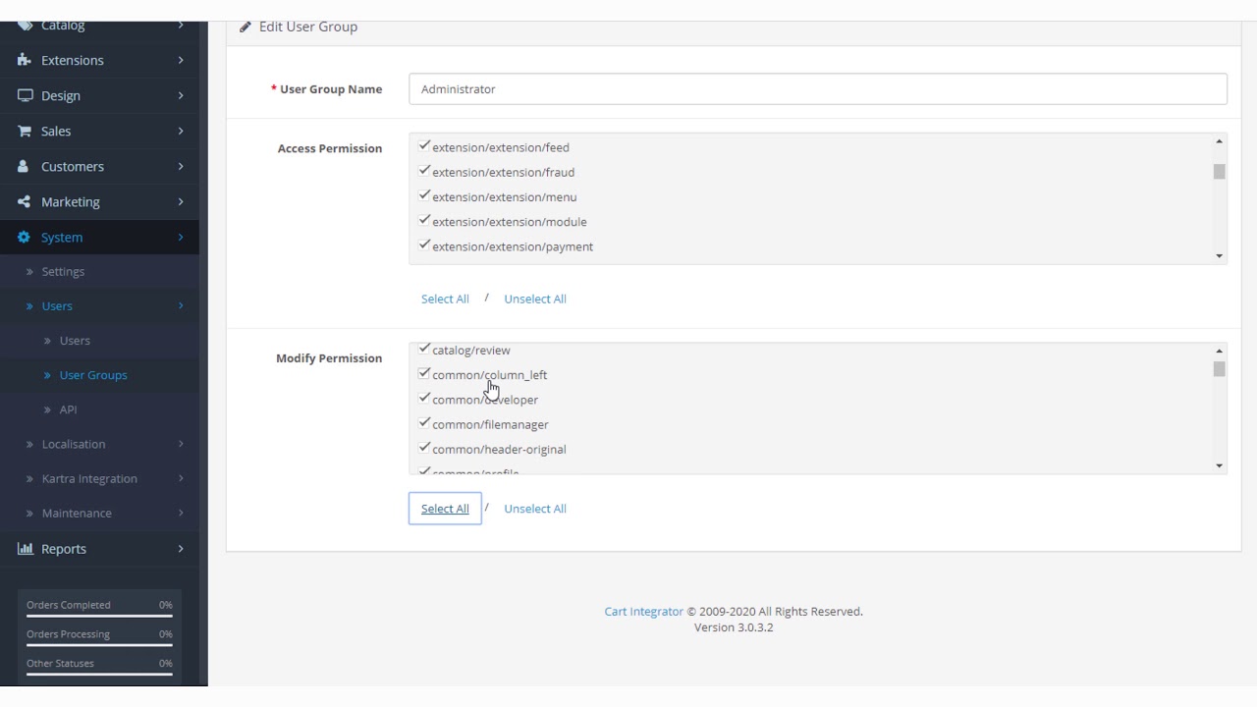The height and width of the screenshot is (707, 1257).
Task: Click the Modify Permission list down arrow
Action: [x=1219, y=465]
